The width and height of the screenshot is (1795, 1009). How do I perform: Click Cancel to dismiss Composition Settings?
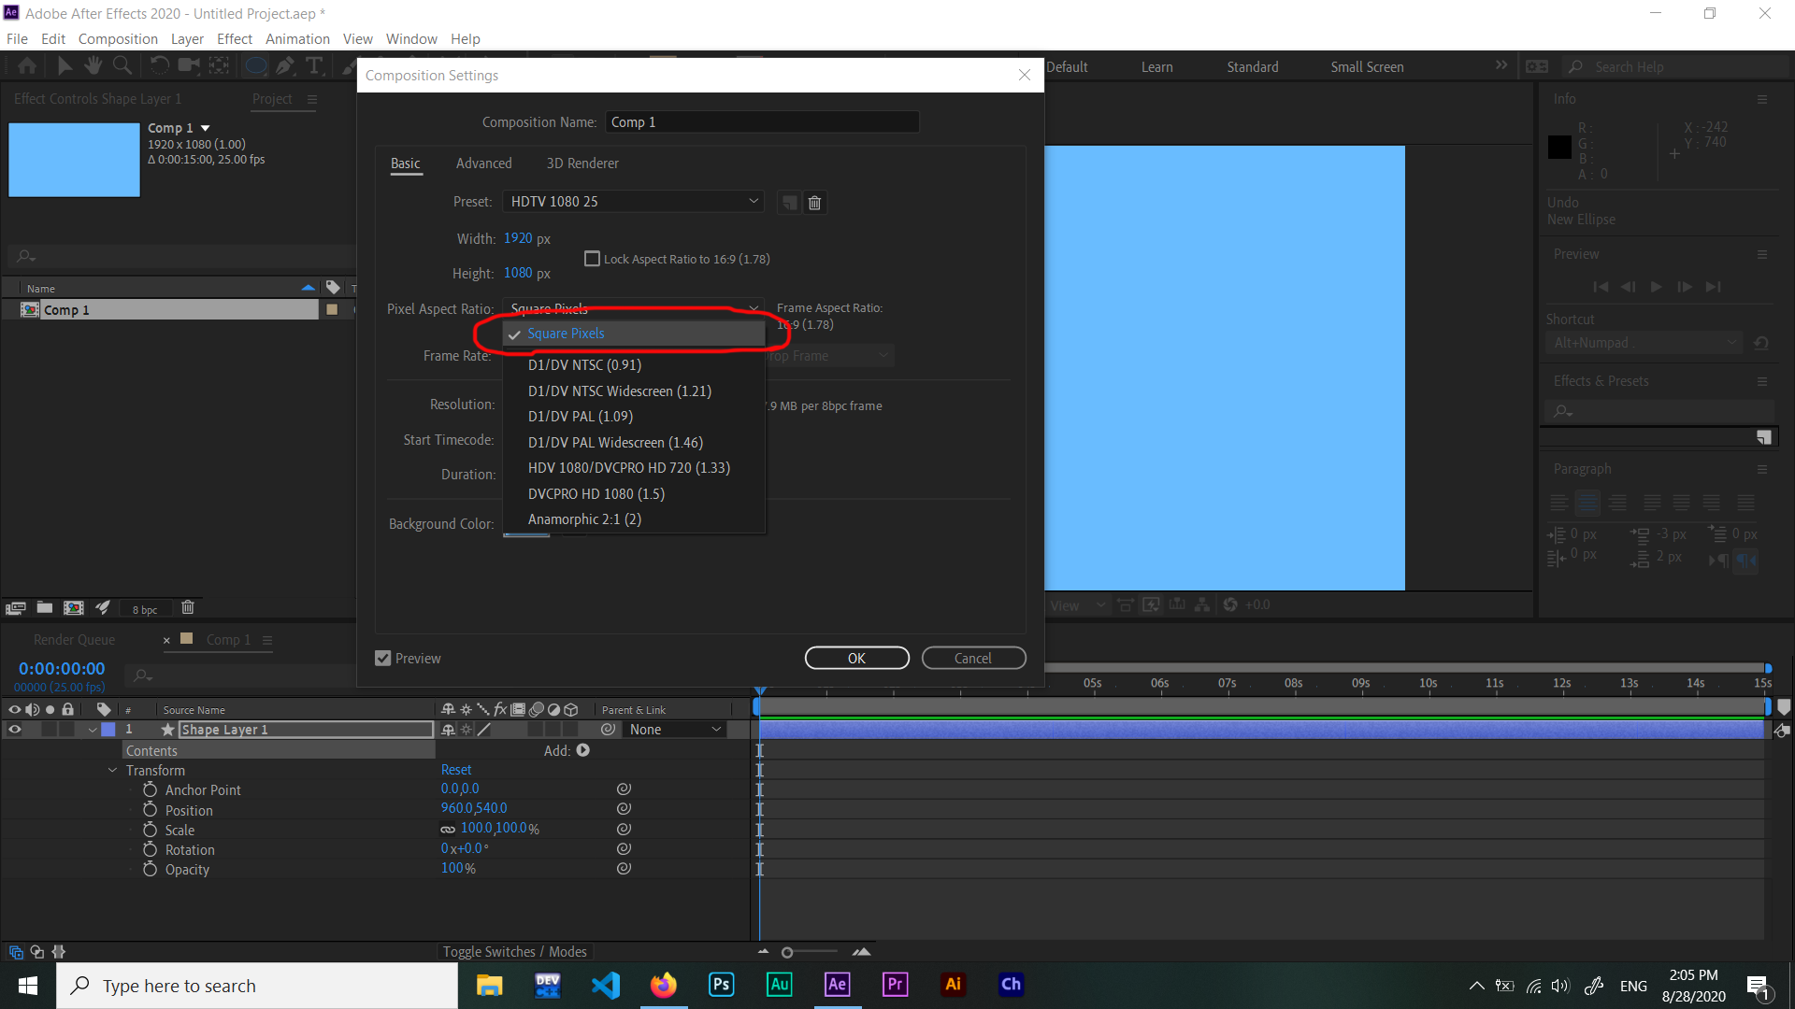974,657
